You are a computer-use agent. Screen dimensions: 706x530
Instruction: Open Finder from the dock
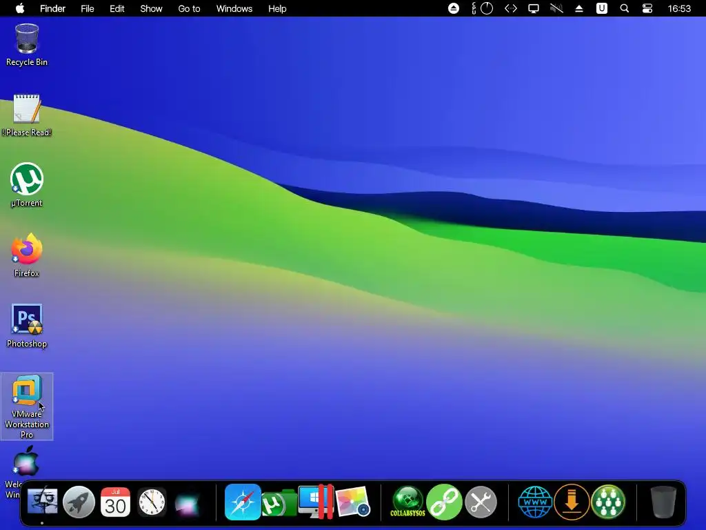(42, 502)
